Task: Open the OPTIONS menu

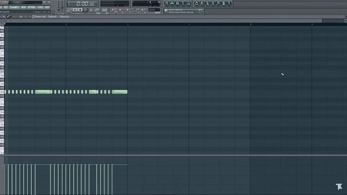Action: tap(31, 7)
